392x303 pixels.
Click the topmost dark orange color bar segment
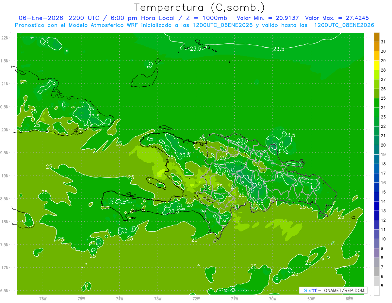click(x=377, y=37)
